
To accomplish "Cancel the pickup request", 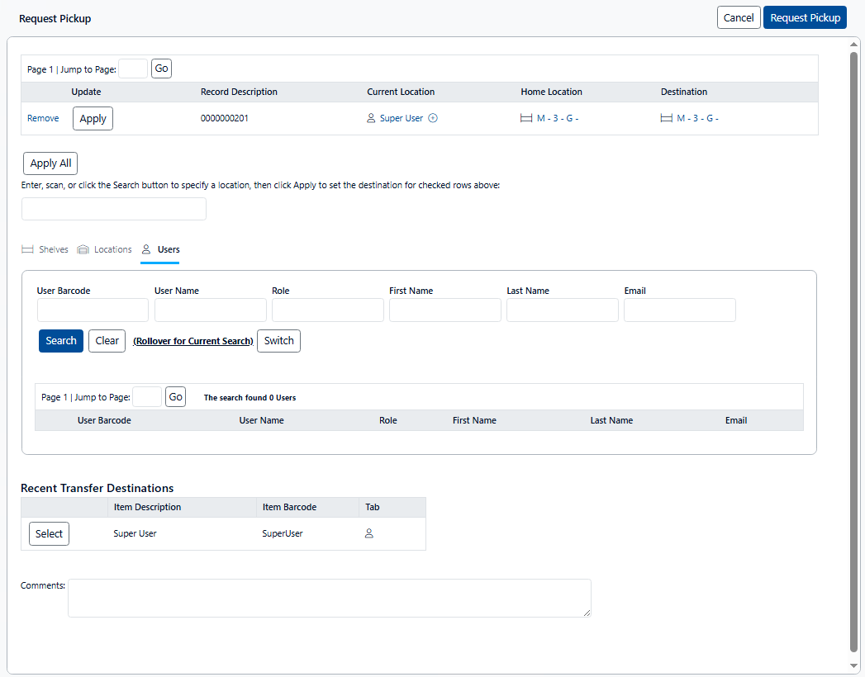I will (x=738, y=17).
